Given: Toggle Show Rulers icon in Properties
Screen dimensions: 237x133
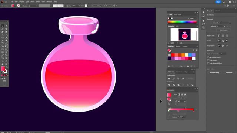Looking at the screenshot, I should pyautogui.click(x=219, y=36).
